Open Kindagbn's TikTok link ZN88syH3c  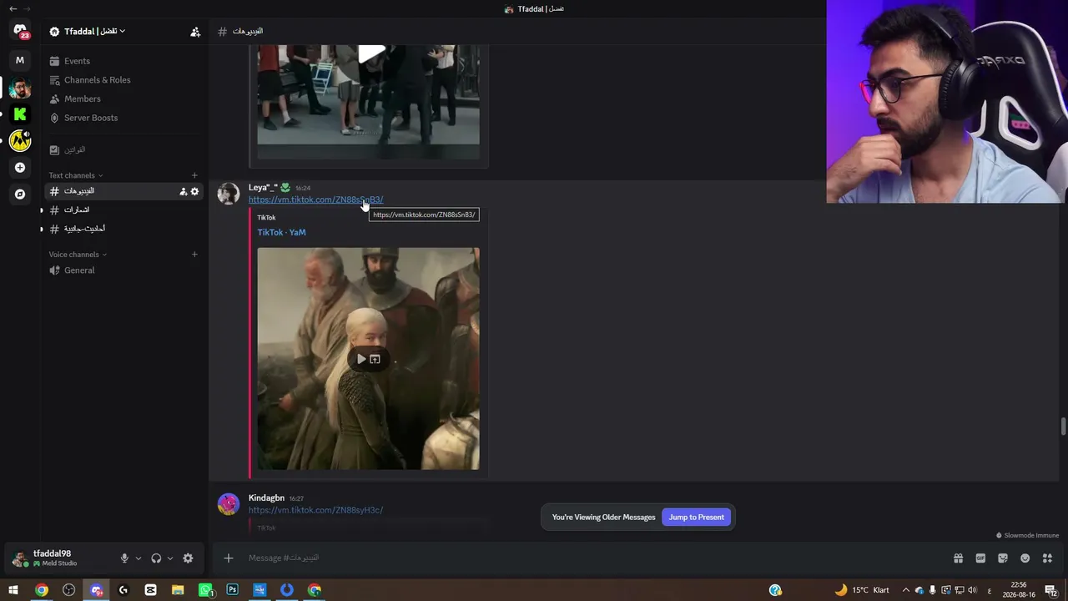click(315, 510)
